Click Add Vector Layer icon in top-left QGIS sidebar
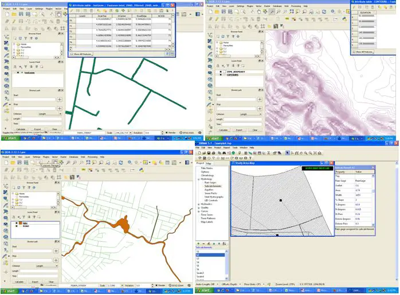This screenshot has height=295, width=400. pyautogui.click(x=6, y=37)
